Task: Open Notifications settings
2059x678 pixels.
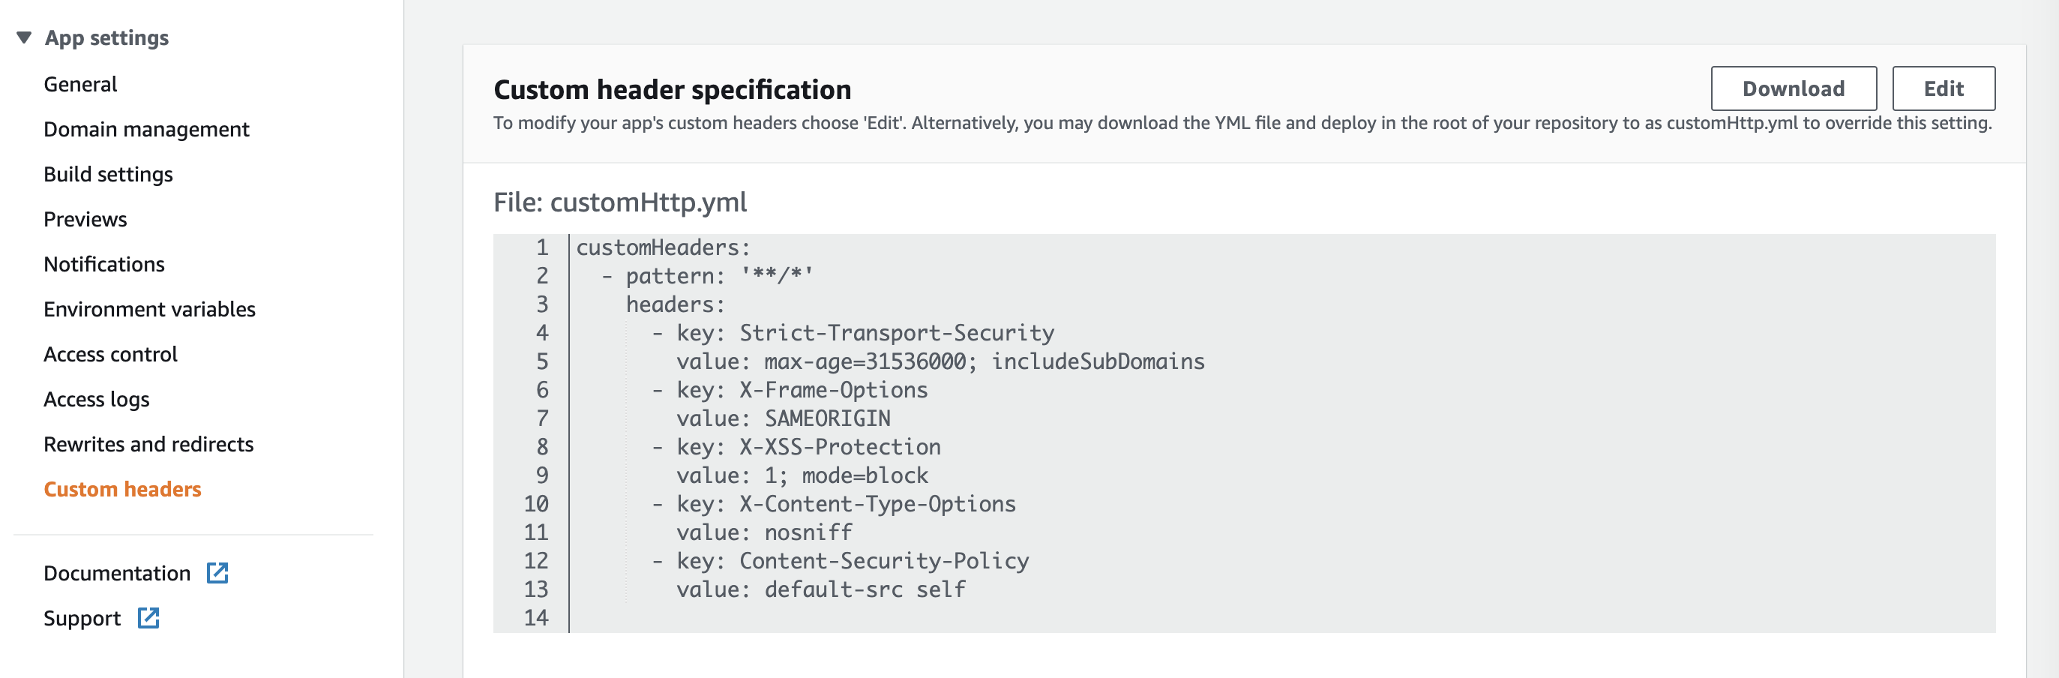Action: click(104, 264)
